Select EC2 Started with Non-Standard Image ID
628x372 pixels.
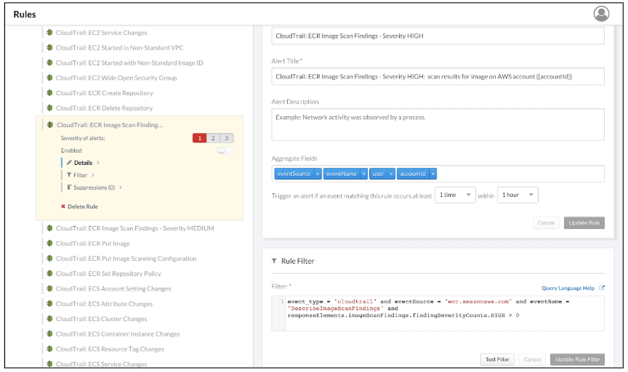click(x=129, y=63)
